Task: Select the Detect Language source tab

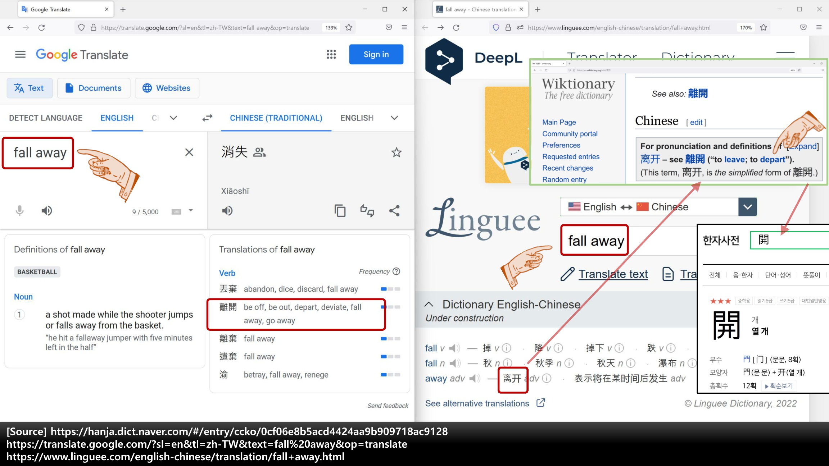Action: [x=46, y=118]
